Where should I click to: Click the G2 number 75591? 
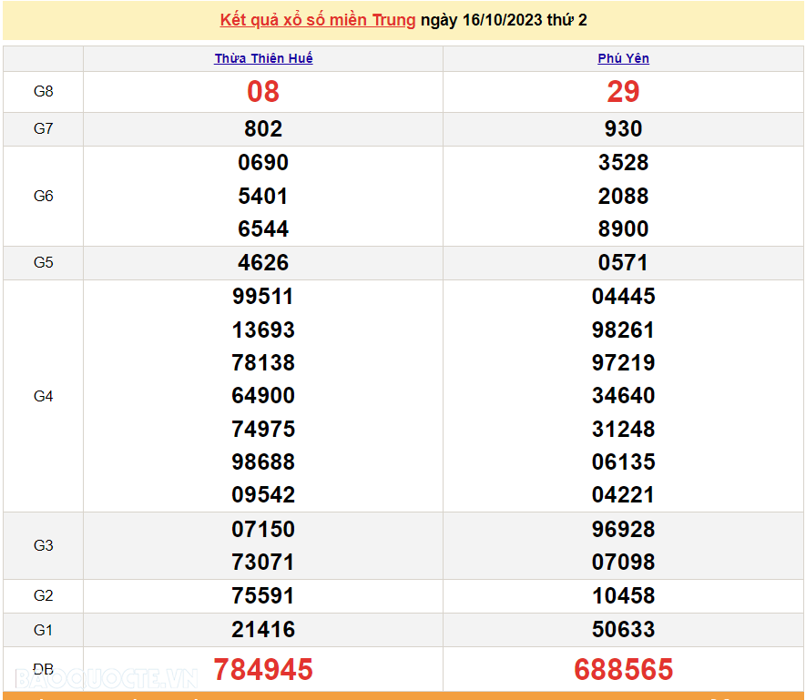pos(263,596)
